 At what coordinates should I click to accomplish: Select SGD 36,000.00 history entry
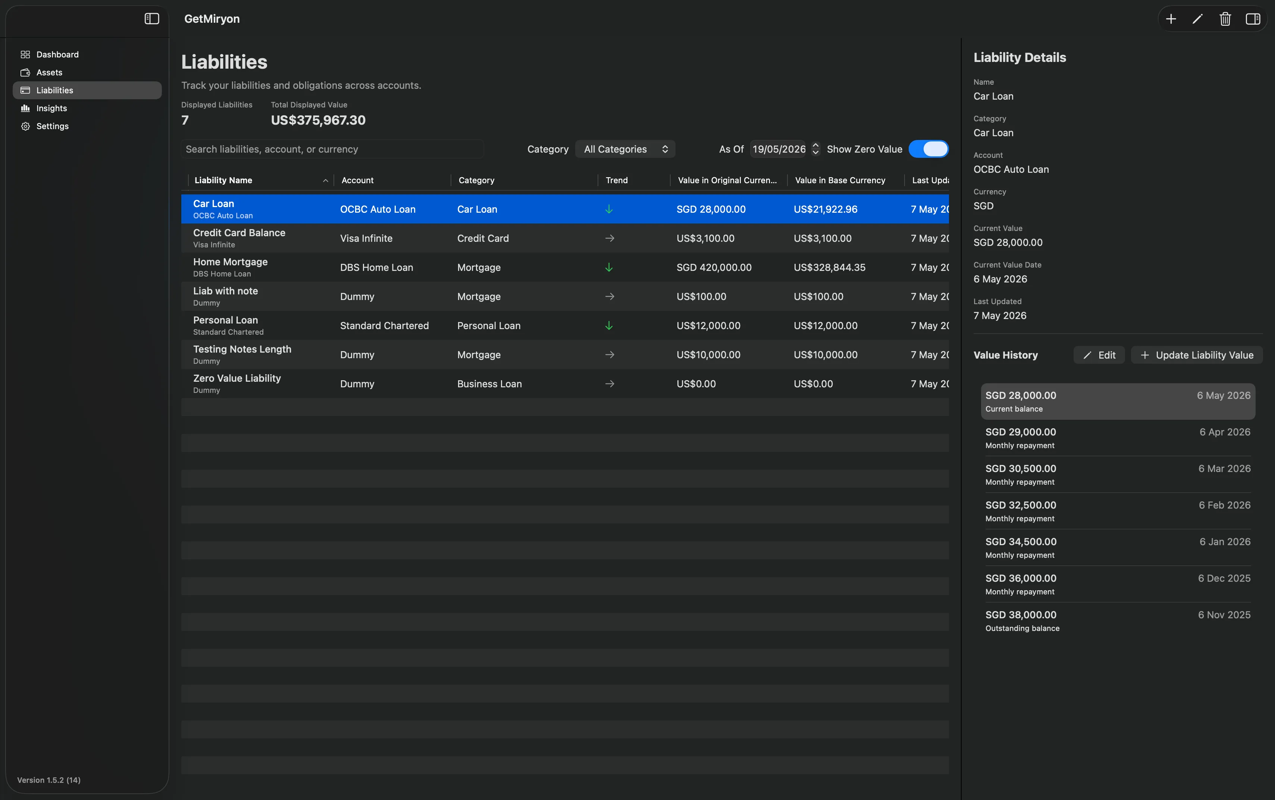point(1118,584)
